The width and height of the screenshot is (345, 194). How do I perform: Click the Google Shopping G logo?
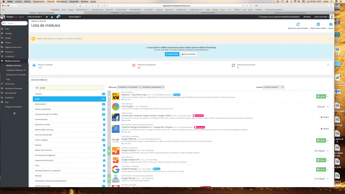click(x=115, y=169)
